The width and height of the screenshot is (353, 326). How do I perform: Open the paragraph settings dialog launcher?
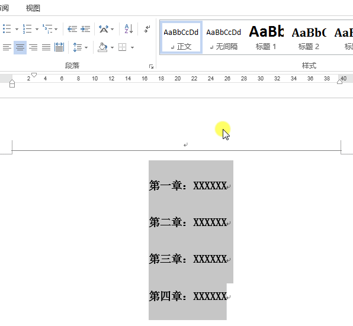[x=151, y=66]
